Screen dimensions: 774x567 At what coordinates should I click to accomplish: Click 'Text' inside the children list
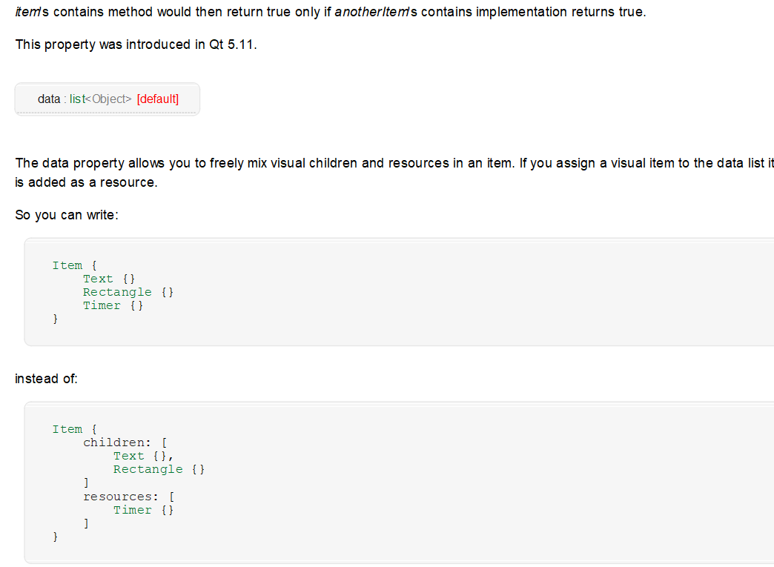click(128, 456)
